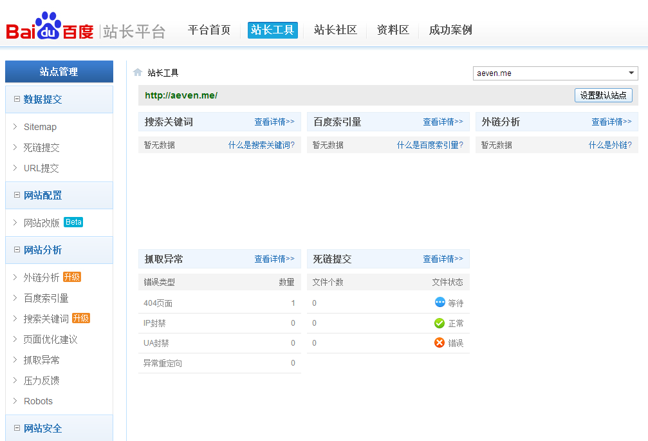Screen dimensions: 648x441
Task: Click the 升级 badge beside 搜索关键词
Action: [x=80, y=318]
